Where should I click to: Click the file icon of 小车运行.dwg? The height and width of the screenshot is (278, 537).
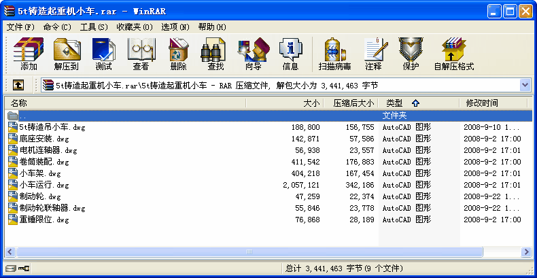click(x=13, y=185)
